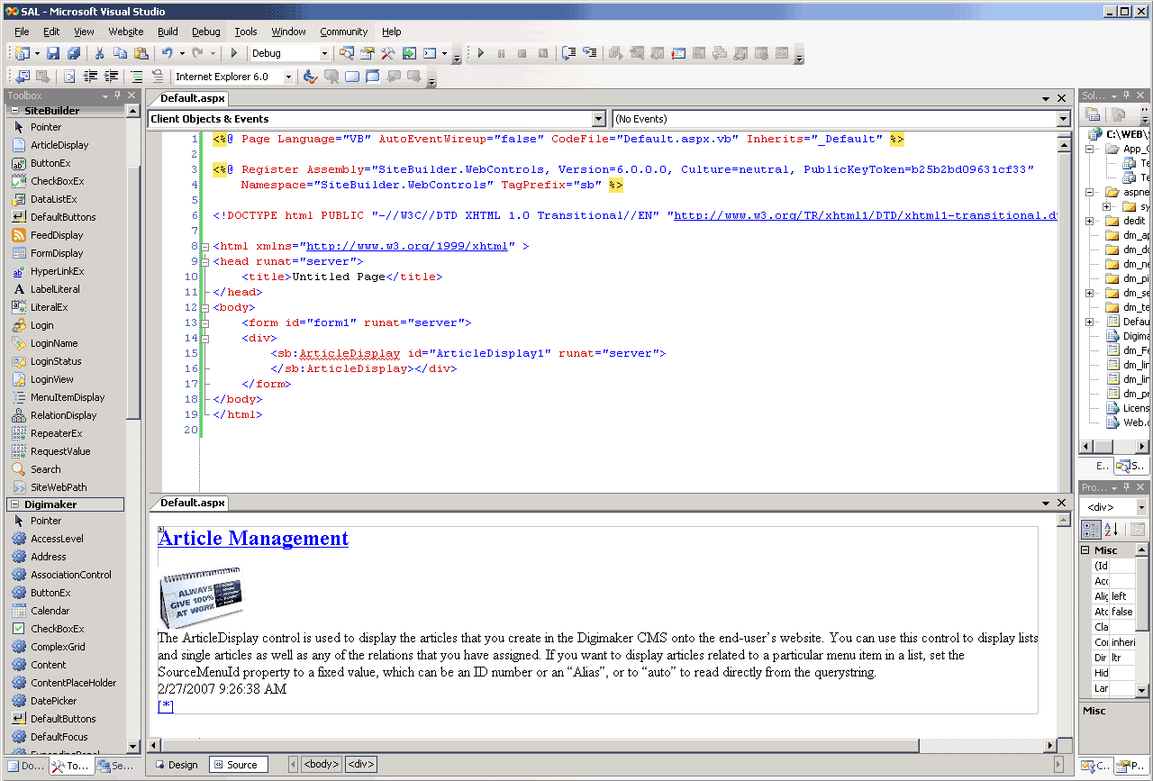Switch Properties to Alphabetical sort
1153x781 pixels.
[x=1111, y=530]
